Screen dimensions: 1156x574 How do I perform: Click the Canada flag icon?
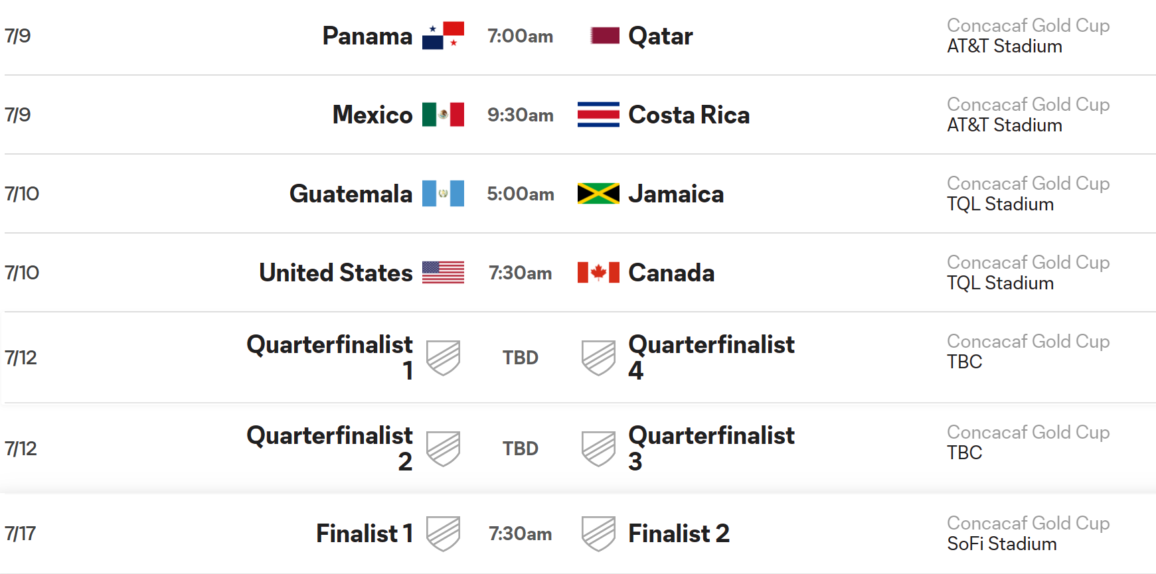pos(598,273)
